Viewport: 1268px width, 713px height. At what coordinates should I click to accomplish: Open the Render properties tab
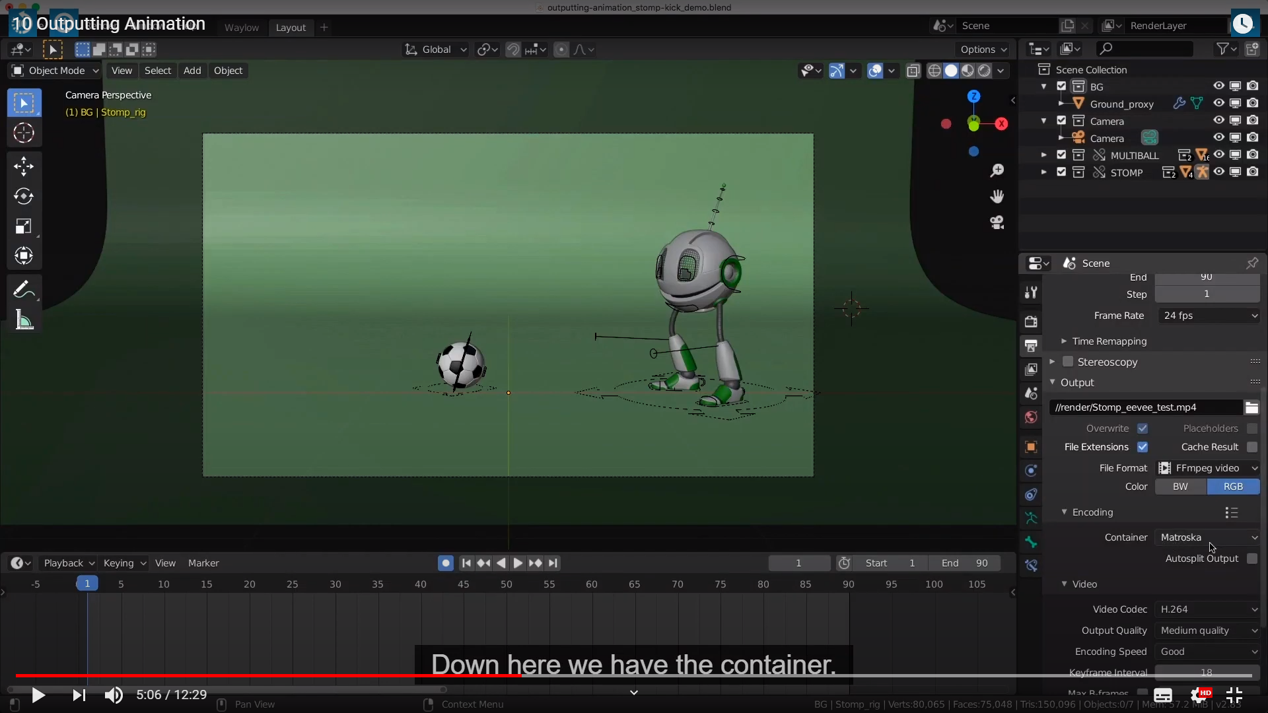pos(1031,322)
